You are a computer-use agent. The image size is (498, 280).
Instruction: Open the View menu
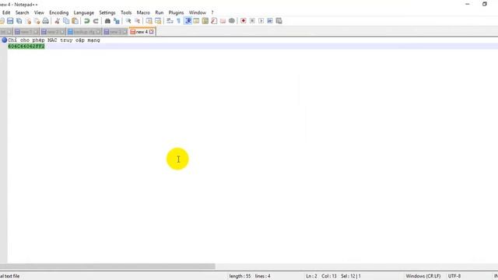pos(39,12)
